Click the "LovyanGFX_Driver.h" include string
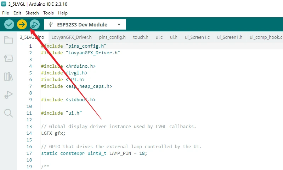This screenshot has height=170, width=283. (x=93, y=53)
